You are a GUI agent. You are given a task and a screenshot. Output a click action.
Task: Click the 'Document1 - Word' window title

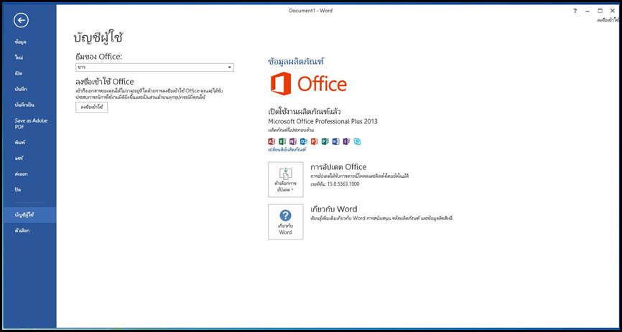tap(310, 11)
